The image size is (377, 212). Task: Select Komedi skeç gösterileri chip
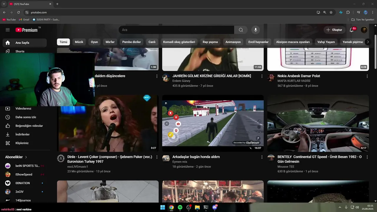179,42
